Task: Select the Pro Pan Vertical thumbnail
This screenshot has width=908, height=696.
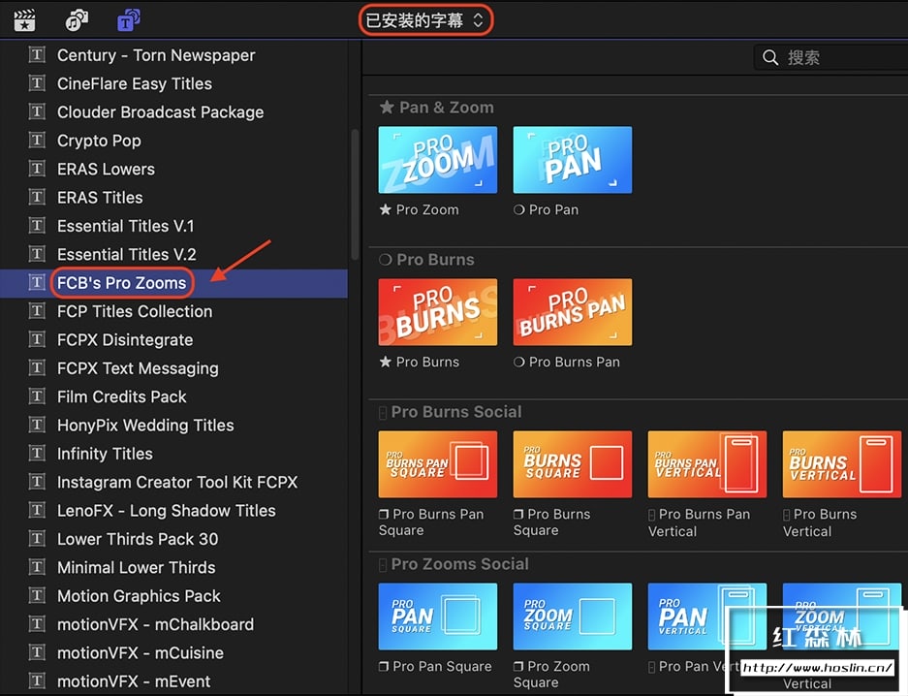Action: click(707, 617)
